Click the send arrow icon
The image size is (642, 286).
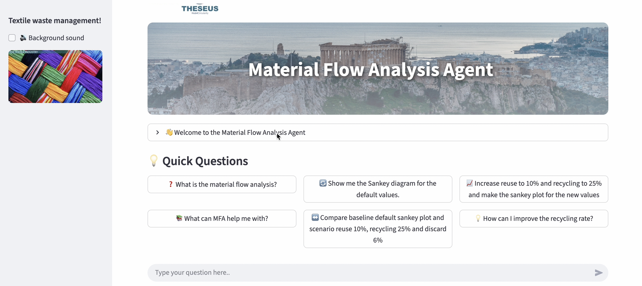[598, 273]
